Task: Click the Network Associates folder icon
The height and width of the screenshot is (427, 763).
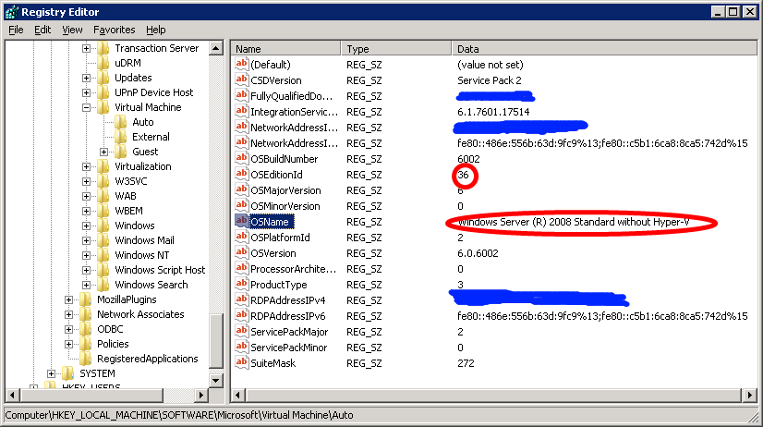Action: (86, 314)
